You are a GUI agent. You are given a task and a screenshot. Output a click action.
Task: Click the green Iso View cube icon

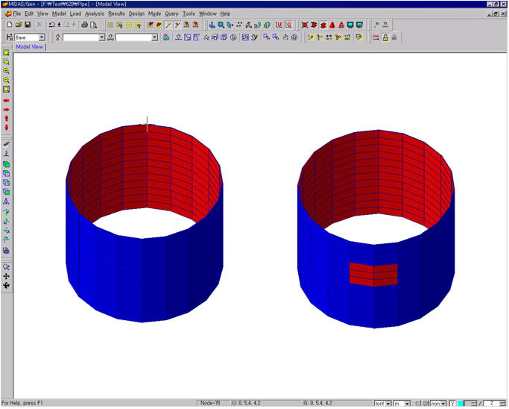[x=6, y=164]
